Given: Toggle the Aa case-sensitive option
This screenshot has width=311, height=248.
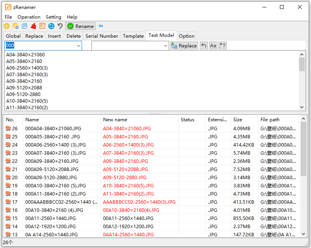Looking at the screenshot, I should pos(213,45).
